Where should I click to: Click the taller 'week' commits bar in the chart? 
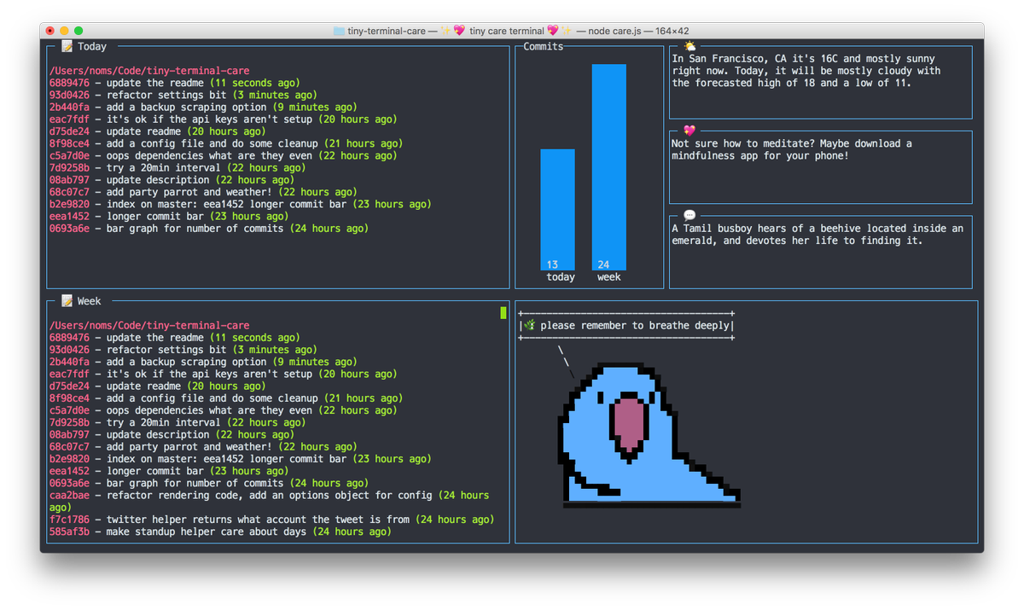[609, 167]
